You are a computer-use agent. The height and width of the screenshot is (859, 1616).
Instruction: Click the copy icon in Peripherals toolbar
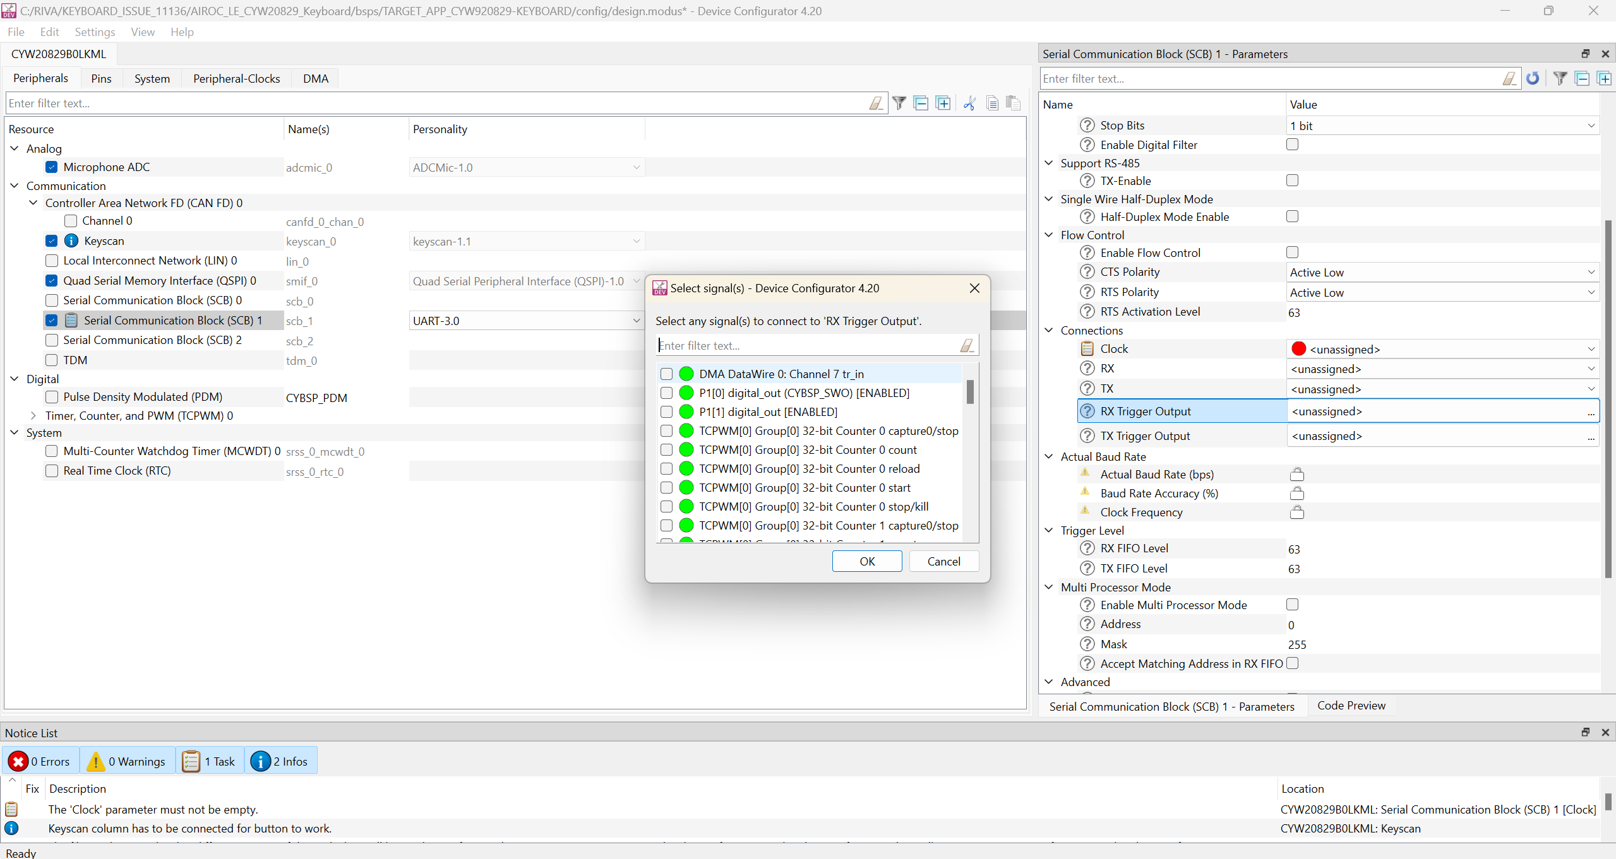992,104
